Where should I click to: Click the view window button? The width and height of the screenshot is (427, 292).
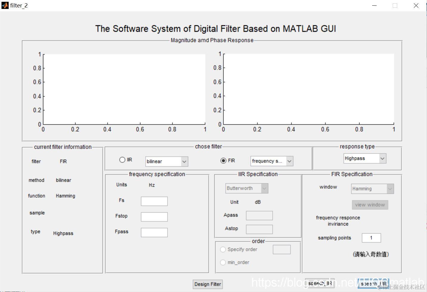point(370,205)
